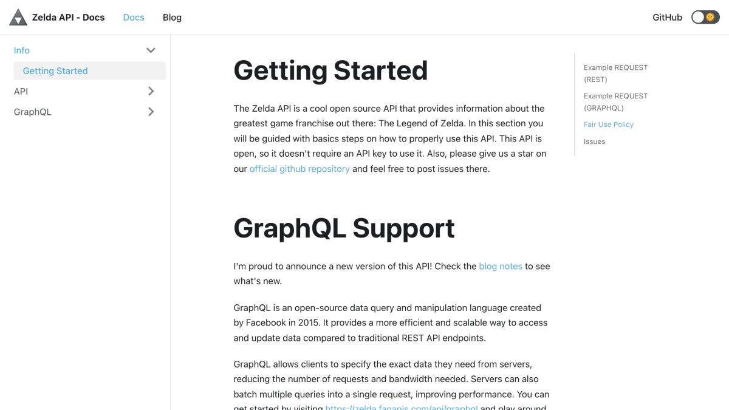
Task: Open the GitHub navbar link
Action: click(667, 17)
